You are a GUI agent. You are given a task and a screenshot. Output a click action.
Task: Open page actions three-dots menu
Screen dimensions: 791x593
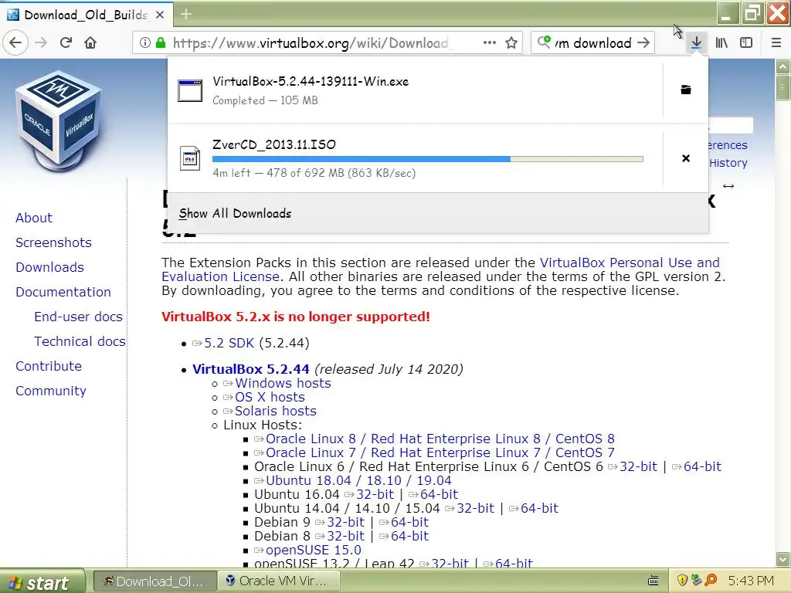[x=489, y=42]
